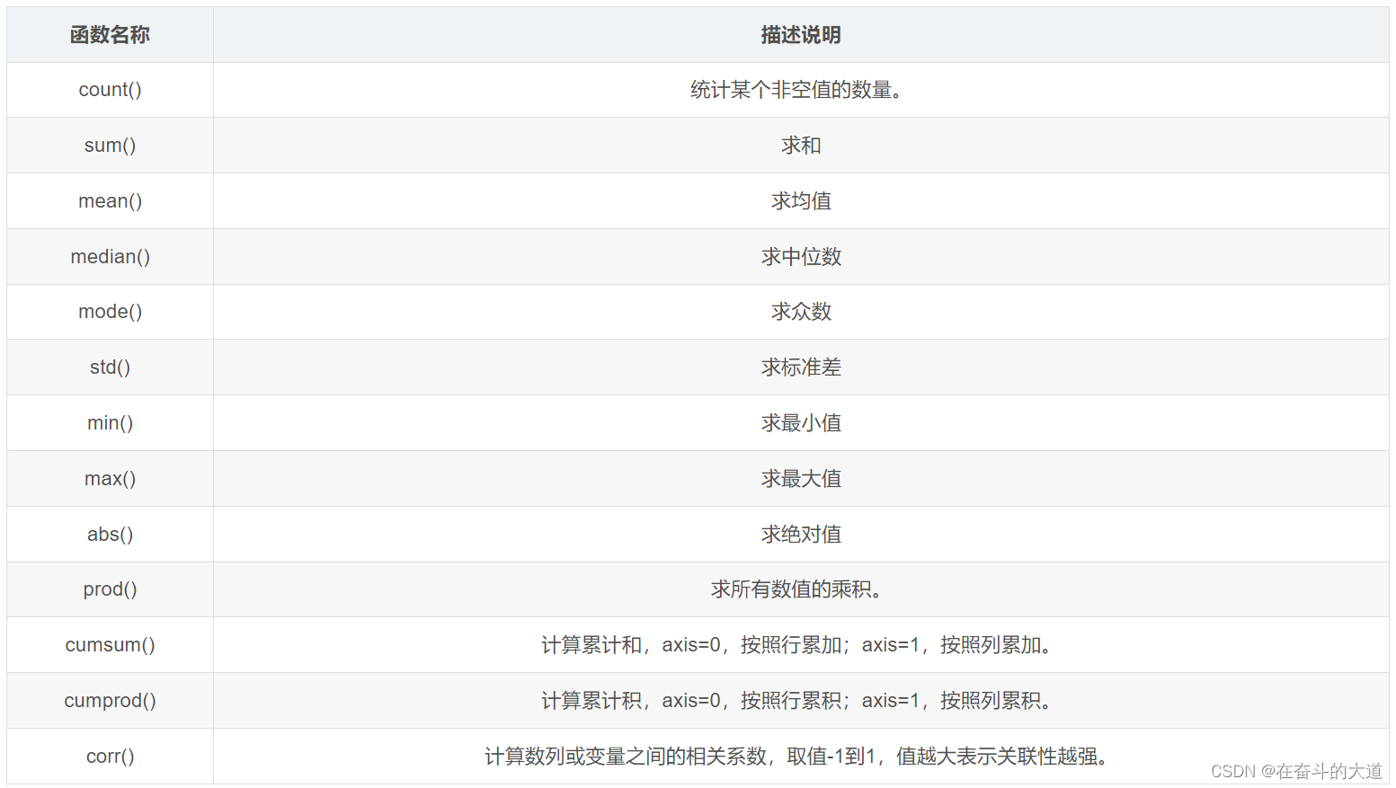Select the cumprod() function cell
1396x788 pixels.
pos(110,701)
